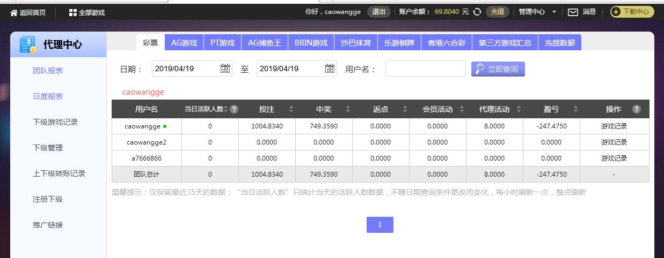664x258 pixels.
Task: Click the balance refresh icon
Action: (477, 12)
